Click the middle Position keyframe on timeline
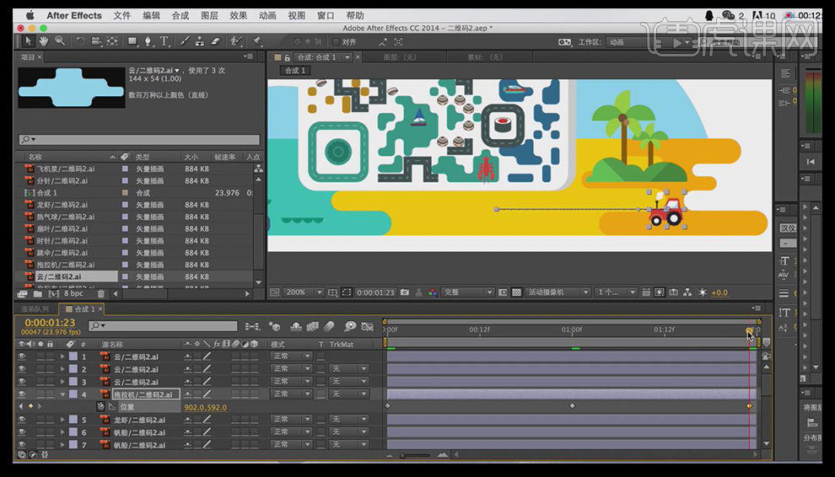The width and height of the screenshot is (835, 477). click(572, 406)
